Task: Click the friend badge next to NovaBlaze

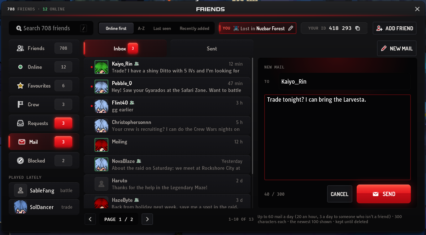Action: click(139, 161)
